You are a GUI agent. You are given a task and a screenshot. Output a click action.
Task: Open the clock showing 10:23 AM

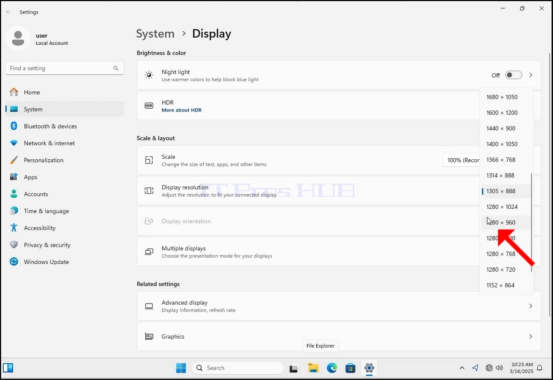coord(522,368)
